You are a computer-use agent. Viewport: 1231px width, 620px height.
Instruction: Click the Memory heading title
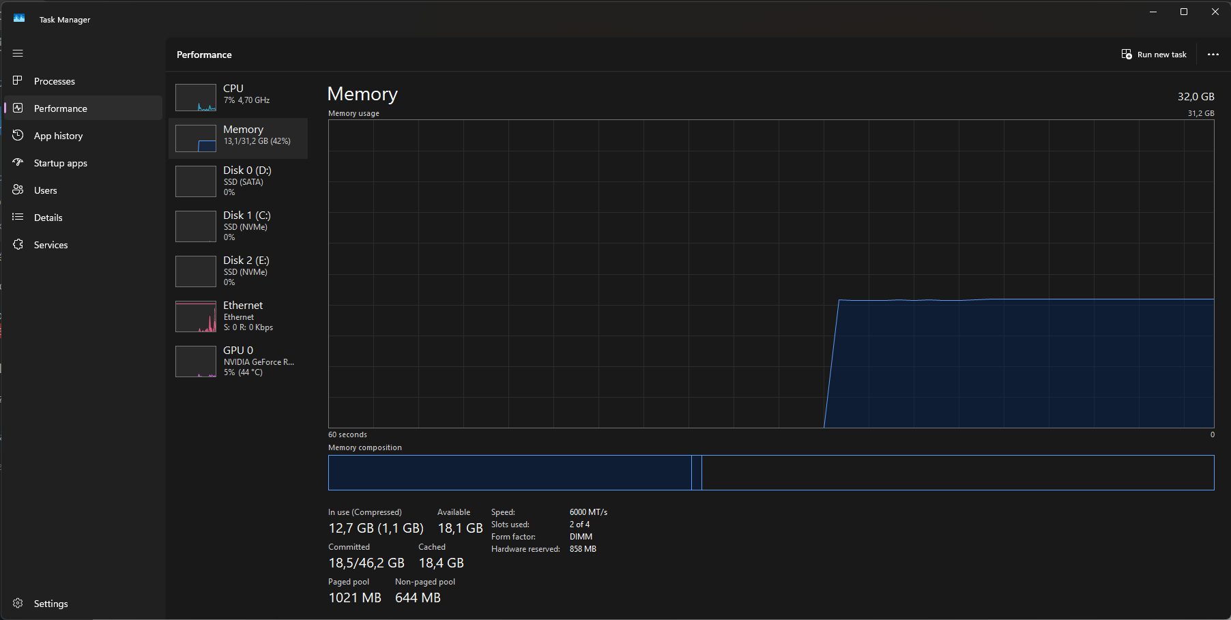point(362,94)
